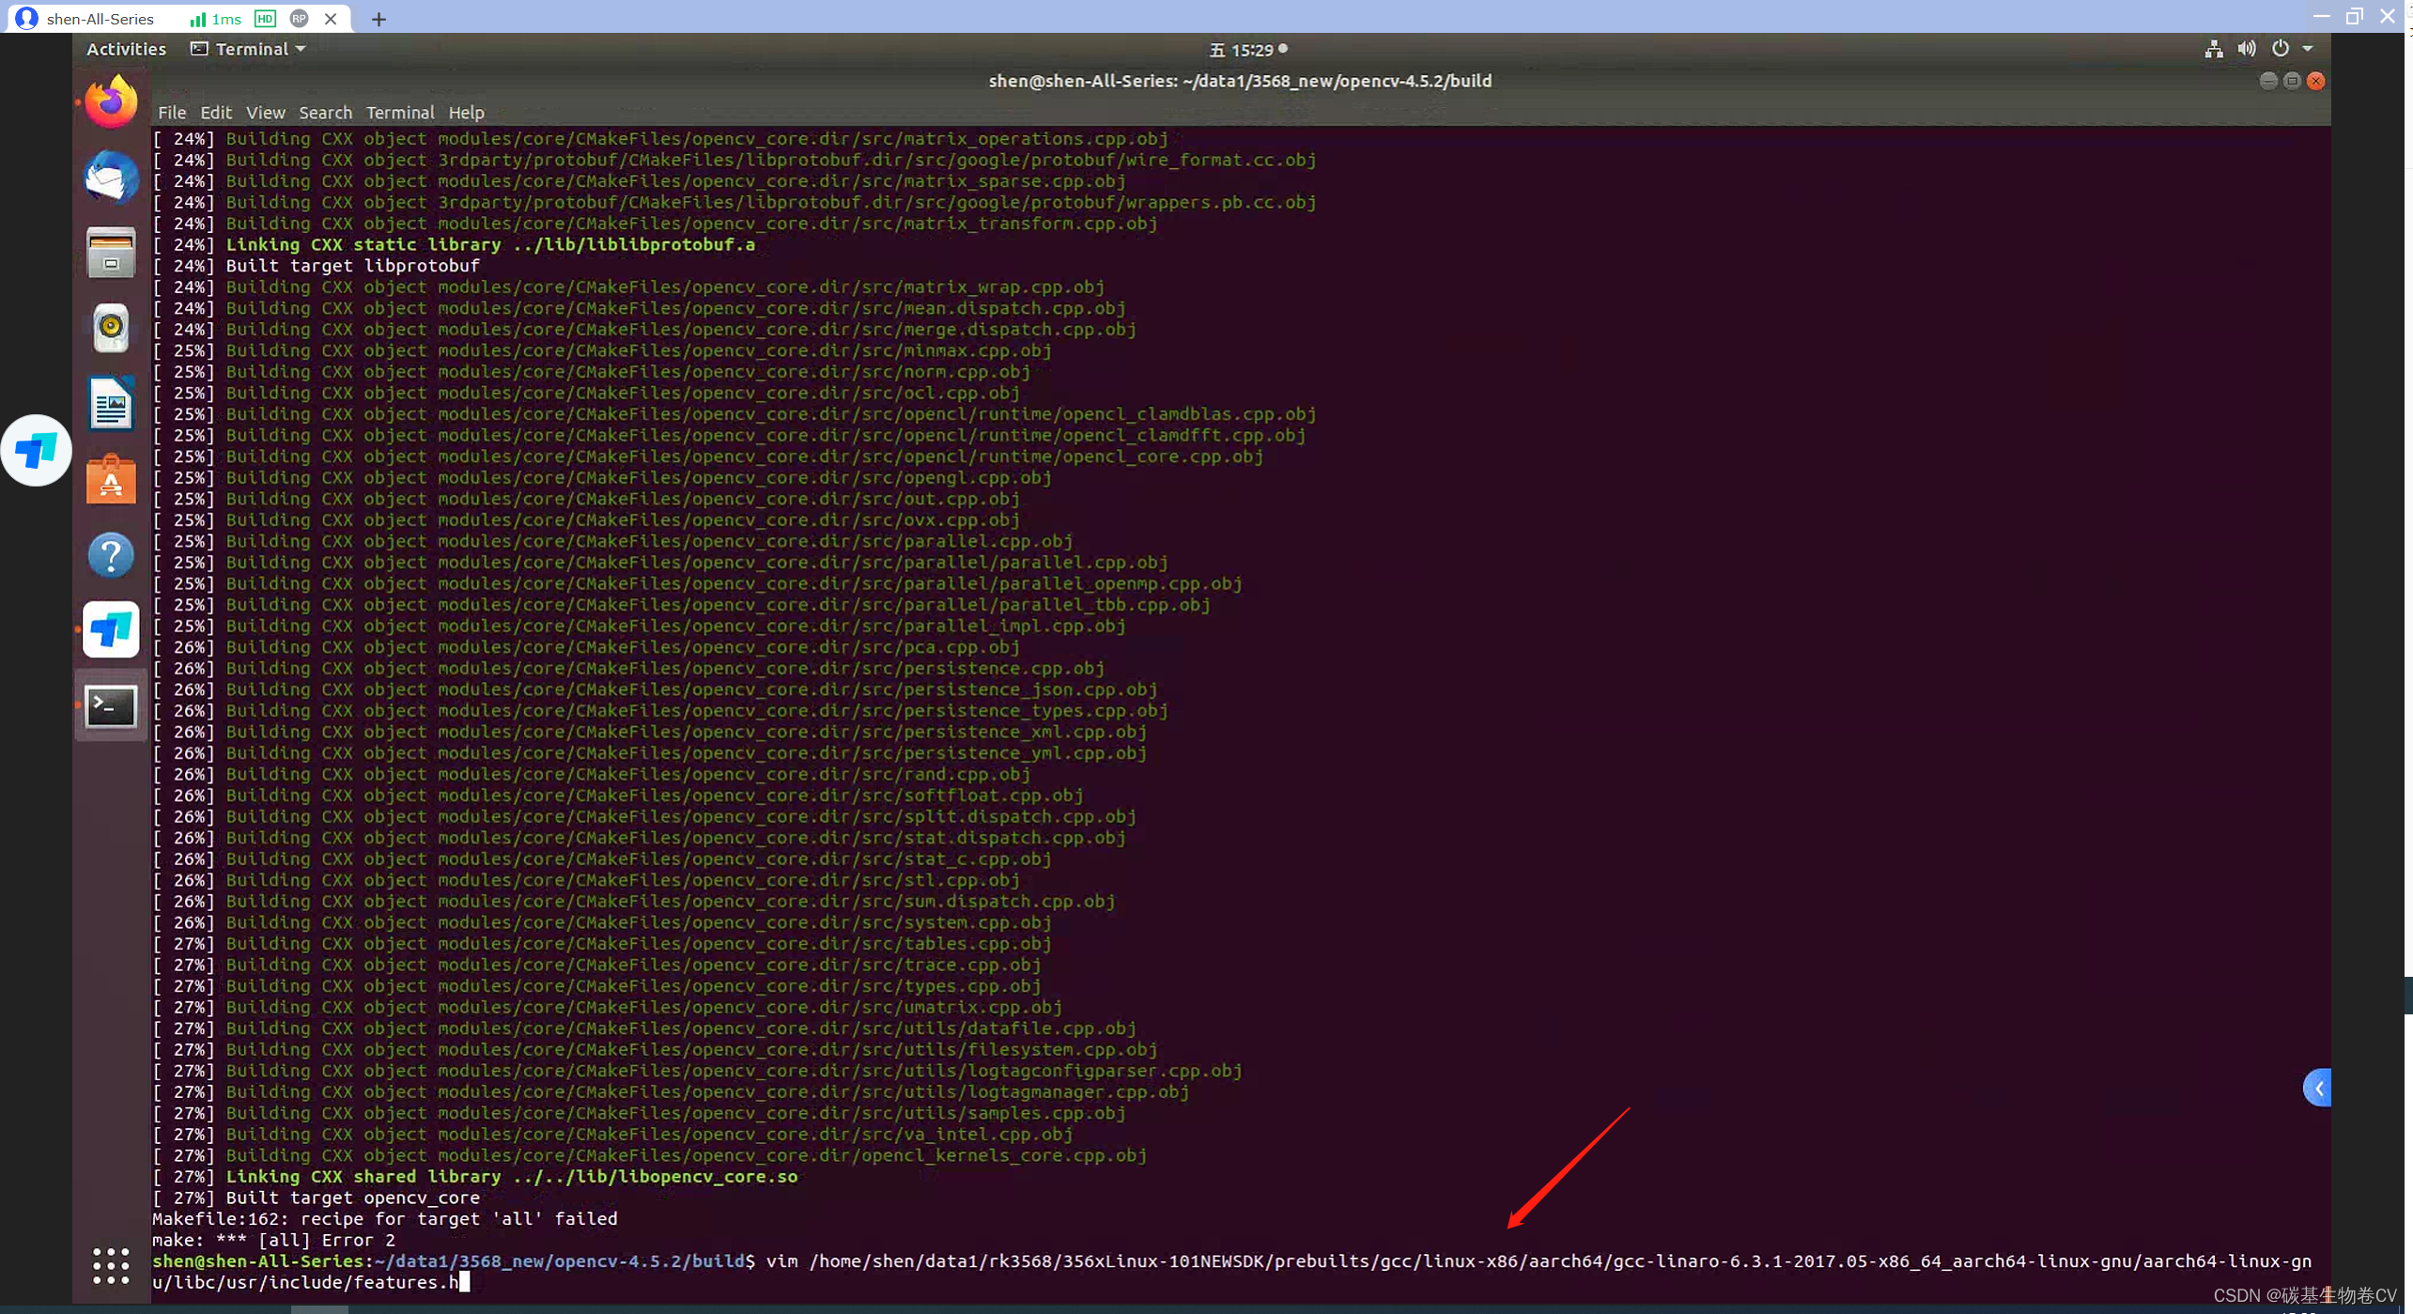Minimize the Ubuntu terminal window
Image resolution: width=2413 pixels, height=1314 pixels.
point(2267,81)
